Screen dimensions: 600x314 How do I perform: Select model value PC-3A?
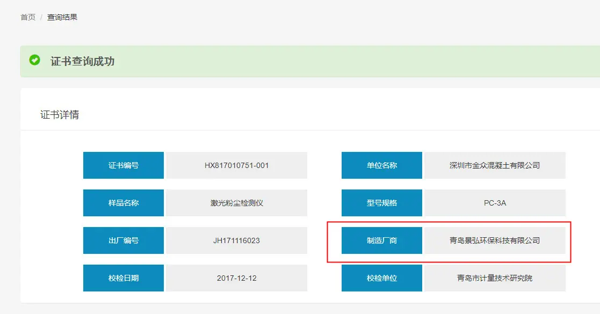(x=495, y=203)
